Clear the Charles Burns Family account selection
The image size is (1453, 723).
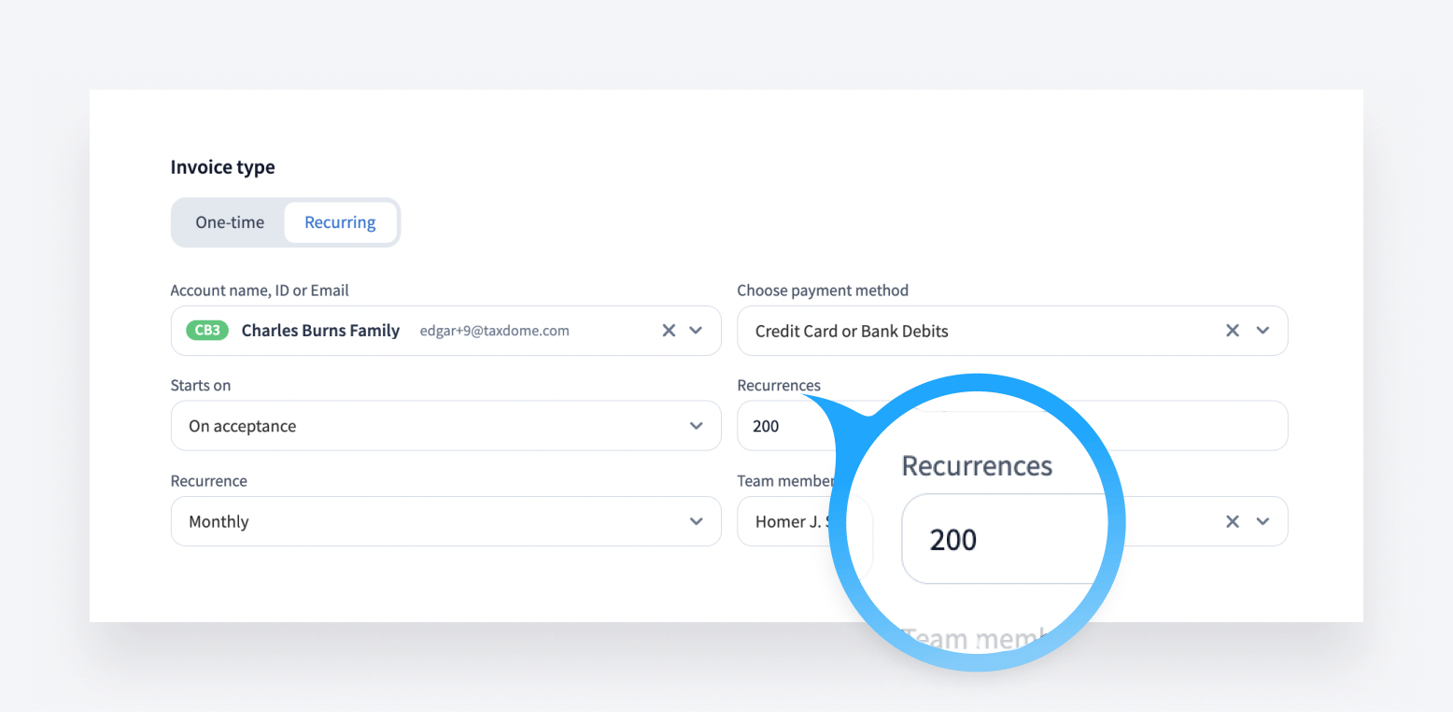coord(669,331)
